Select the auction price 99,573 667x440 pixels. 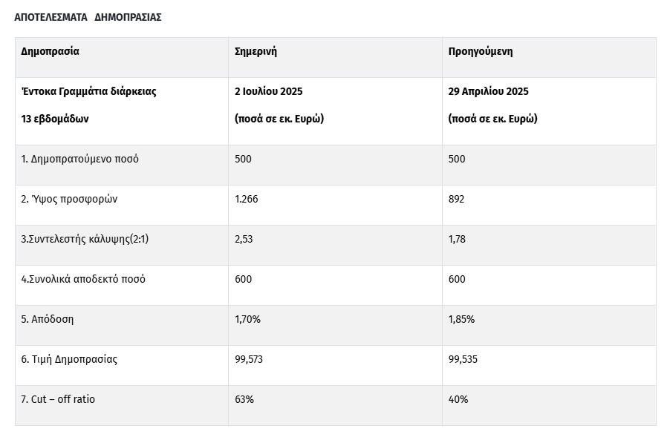tap(249, 360)
